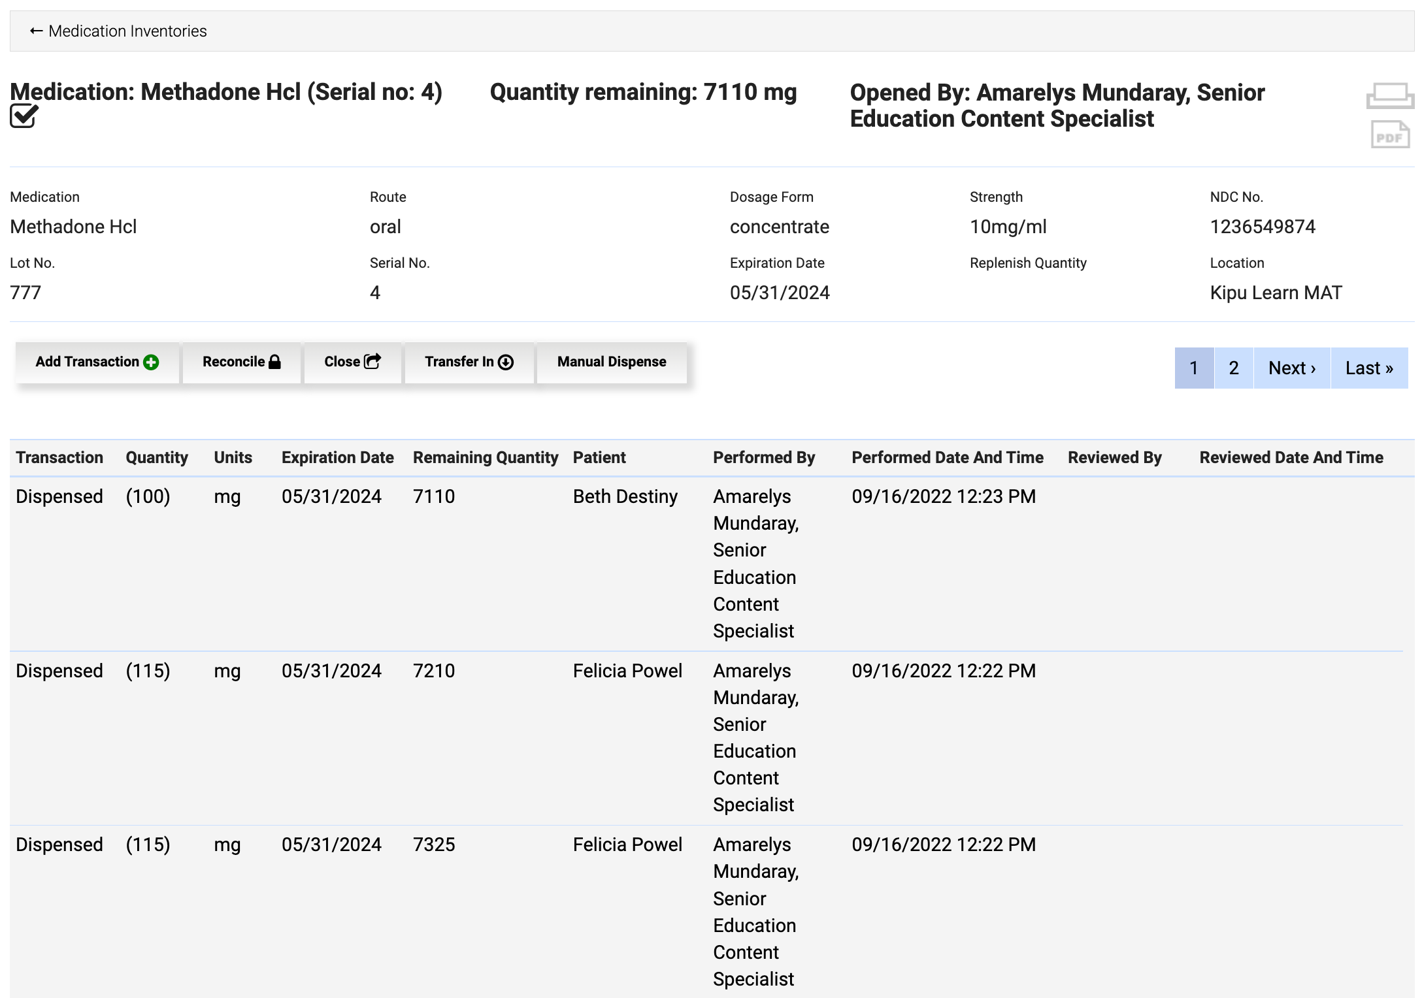Screen dimensions: 1422x998
Task: Click the Performed Date And Time column header
Action: point(946,457)
